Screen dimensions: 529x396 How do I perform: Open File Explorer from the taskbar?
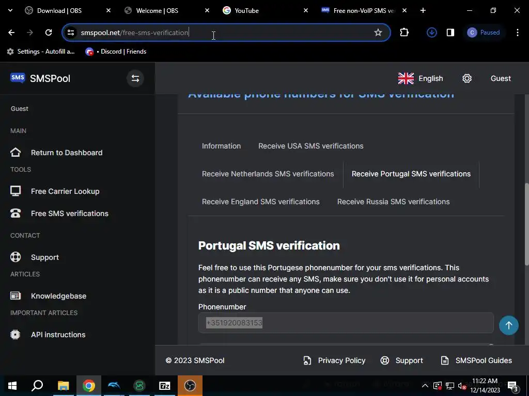[x=63, y=386]
